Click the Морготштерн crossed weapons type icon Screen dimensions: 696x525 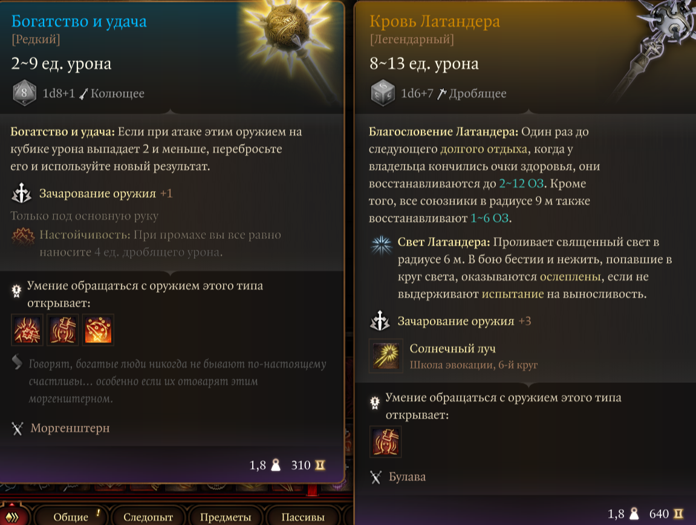click(x=18, y=428)
